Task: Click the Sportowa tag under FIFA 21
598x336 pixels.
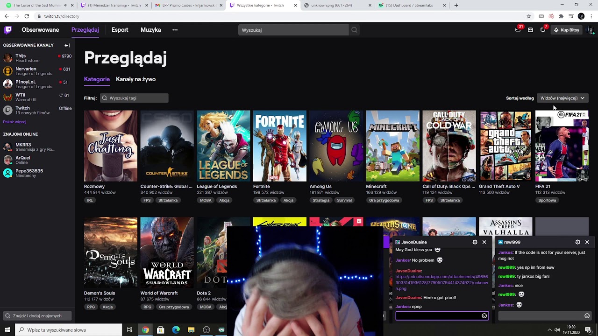Action: point(547,200)
